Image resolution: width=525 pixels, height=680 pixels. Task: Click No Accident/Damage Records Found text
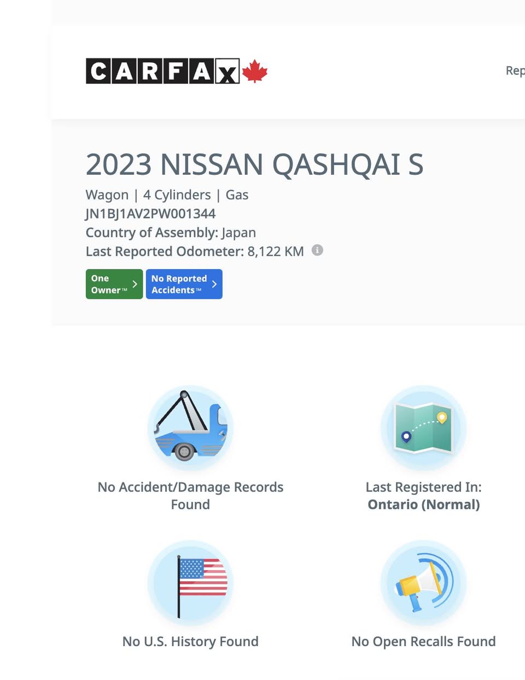(190, 495)
